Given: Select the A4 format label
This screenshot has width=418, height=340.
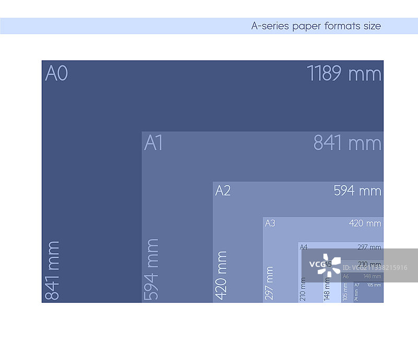Looking at the screenshot, I should [304, 247].
